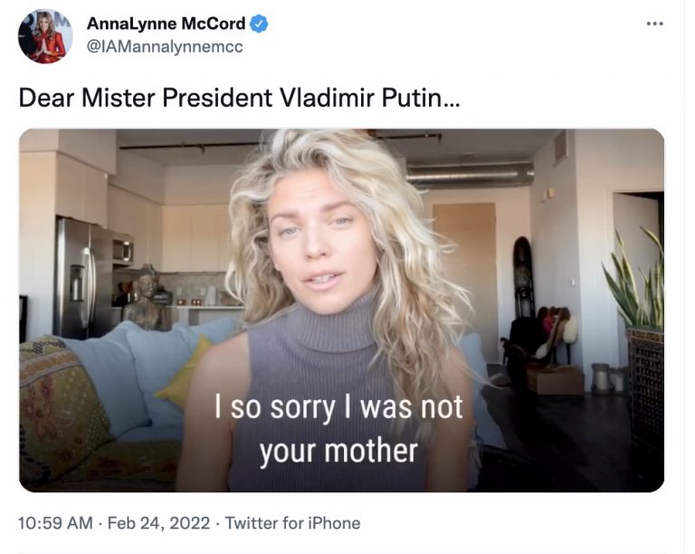
Task: Play the embedded video thumbnail
Action: pyautogui.click(x=342, y=310)
